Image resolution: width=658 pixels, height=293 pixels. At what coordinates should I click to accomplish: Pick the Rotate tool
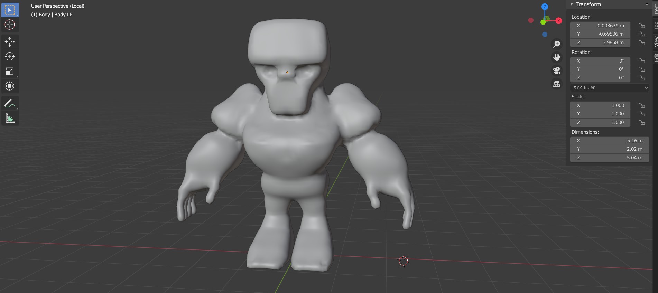[x=10, y=56]
